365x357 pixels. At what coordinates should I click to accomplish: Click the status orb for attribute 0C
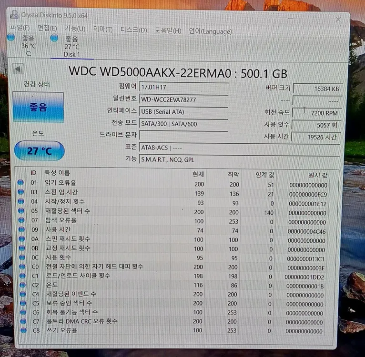22,257
